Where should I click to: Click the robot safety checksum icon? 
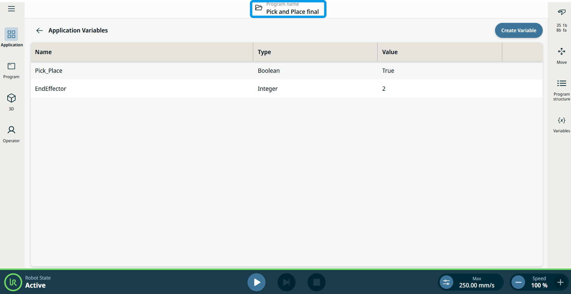click(x=561, y=20)
